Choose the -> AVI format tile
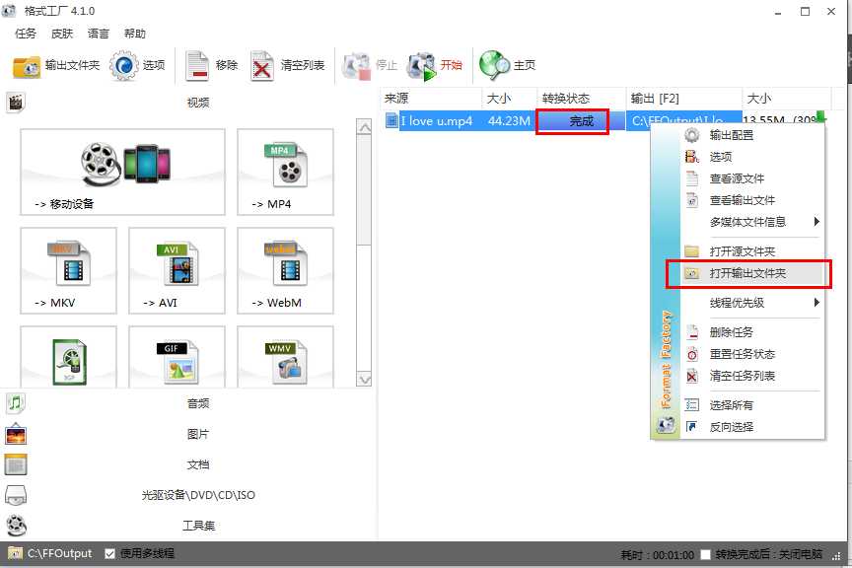 [177, 270]
